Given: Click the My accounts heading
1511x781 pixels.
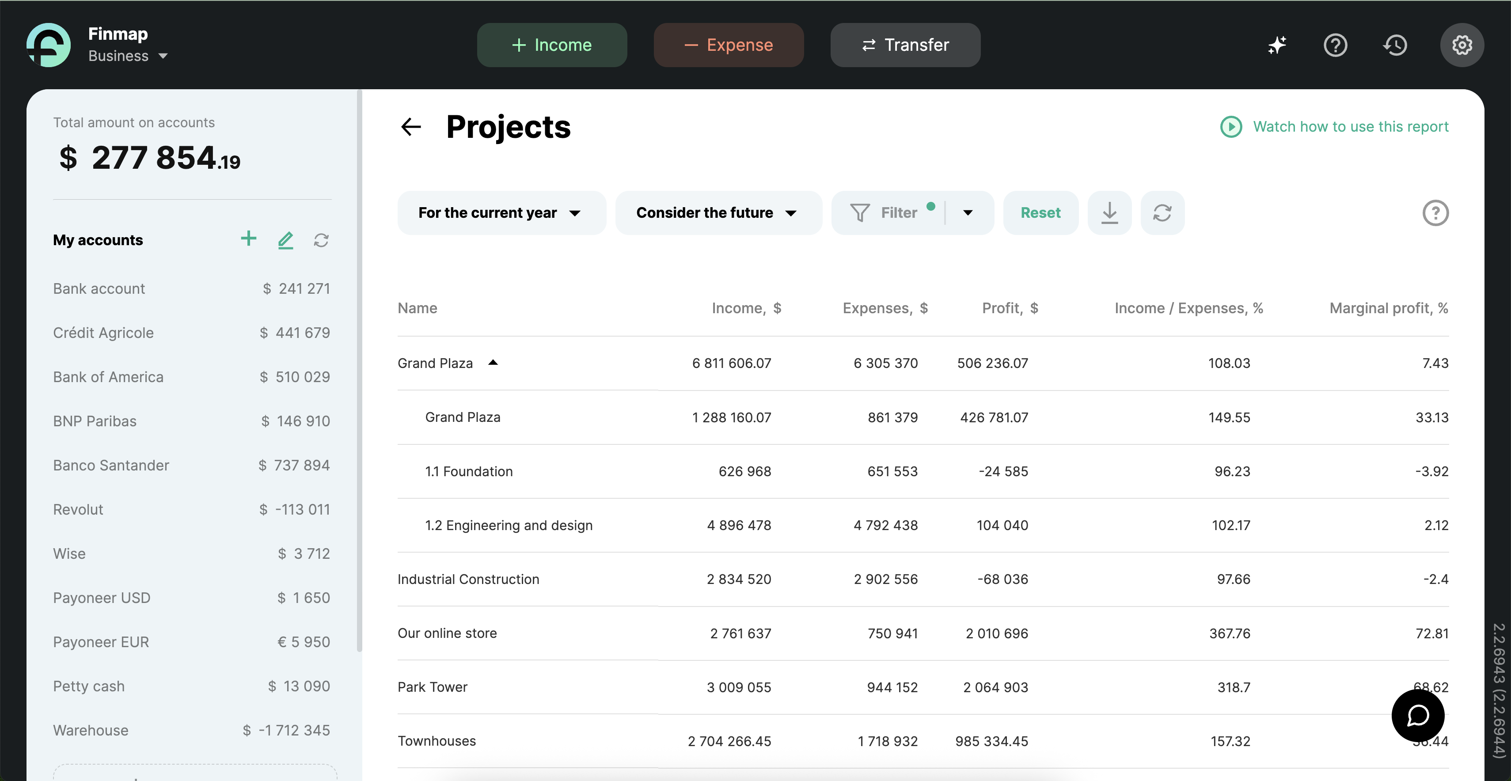Looking at the screenshot, I should [98, 240].
